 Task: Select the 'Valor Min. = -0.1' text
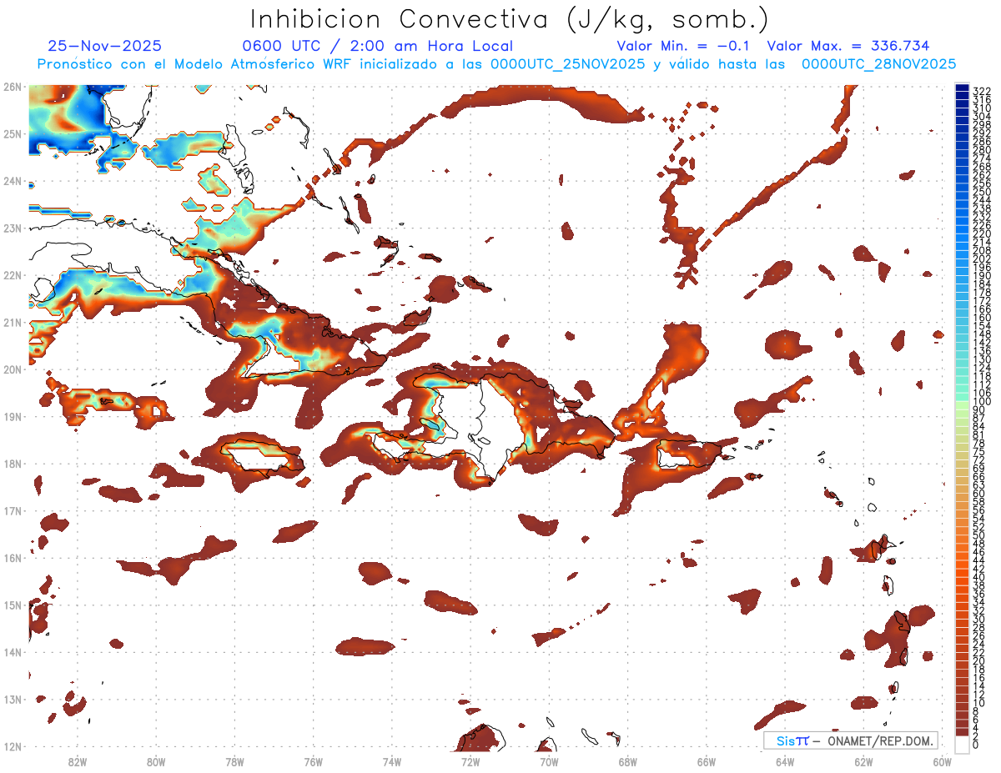[x=684, y=46]
